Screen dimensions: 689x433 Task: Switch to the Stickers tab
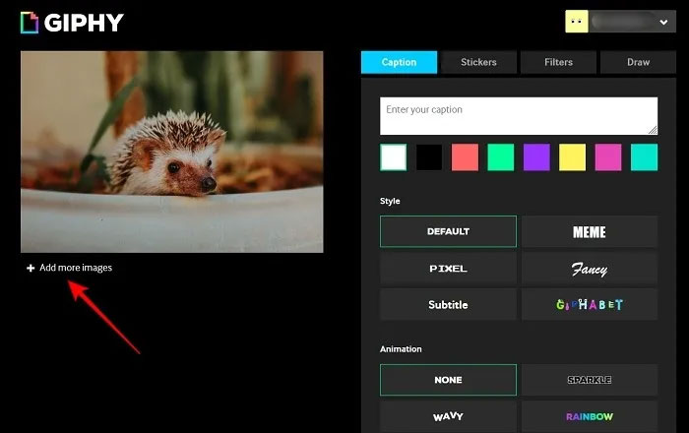click(478, 62)
